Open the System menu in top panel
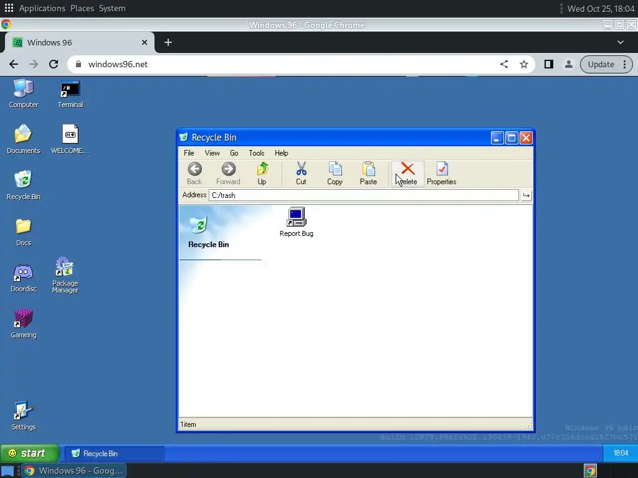Image resolution: width=638 pixels, height=478 pixels. [x=112, y=8]
